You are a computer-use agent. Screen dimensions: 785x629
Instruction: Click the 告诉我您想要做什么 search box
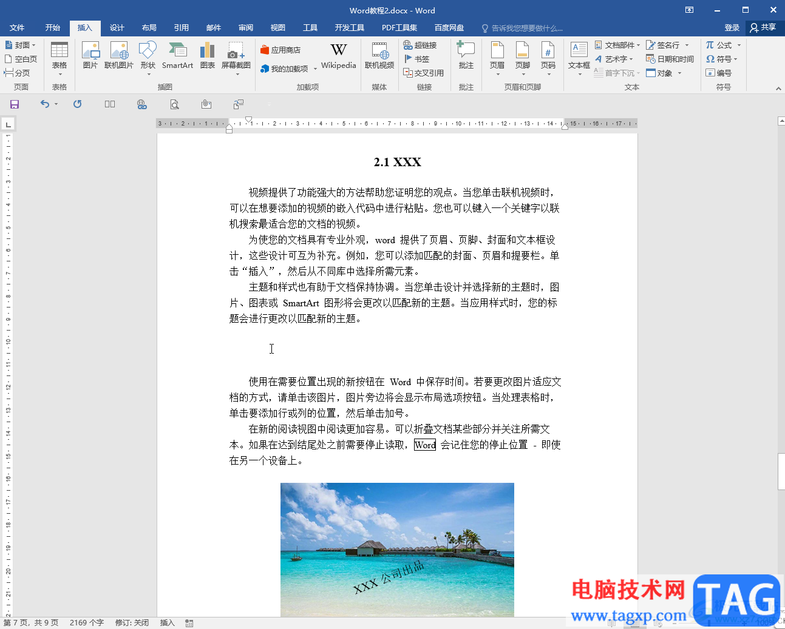pos(523,29)
